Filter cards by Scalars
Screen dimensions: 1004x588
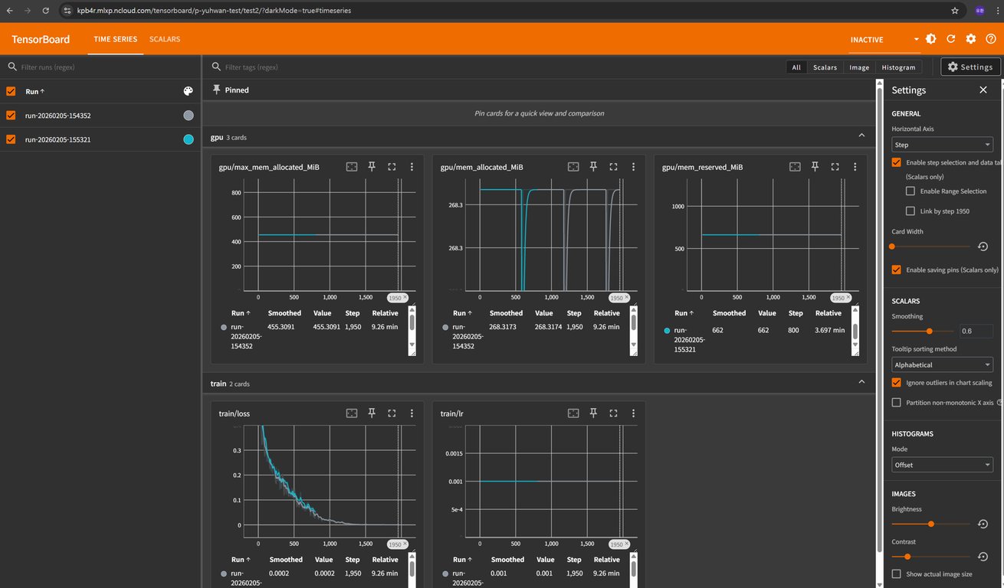pyautogui.click(x=825, y=67)
